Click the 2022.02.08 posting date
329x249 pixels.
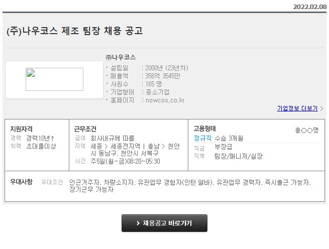point(309,7)
